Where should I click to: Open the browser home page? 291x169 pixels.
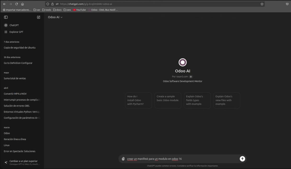(22, 4)
